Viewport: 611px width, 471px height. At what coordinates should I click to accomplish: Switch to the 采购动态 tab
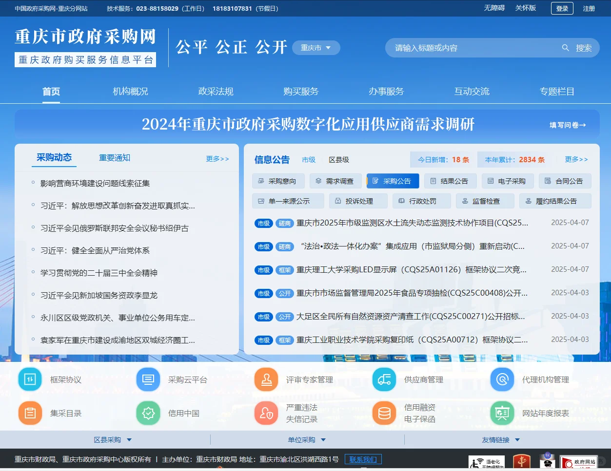[54, 157]
